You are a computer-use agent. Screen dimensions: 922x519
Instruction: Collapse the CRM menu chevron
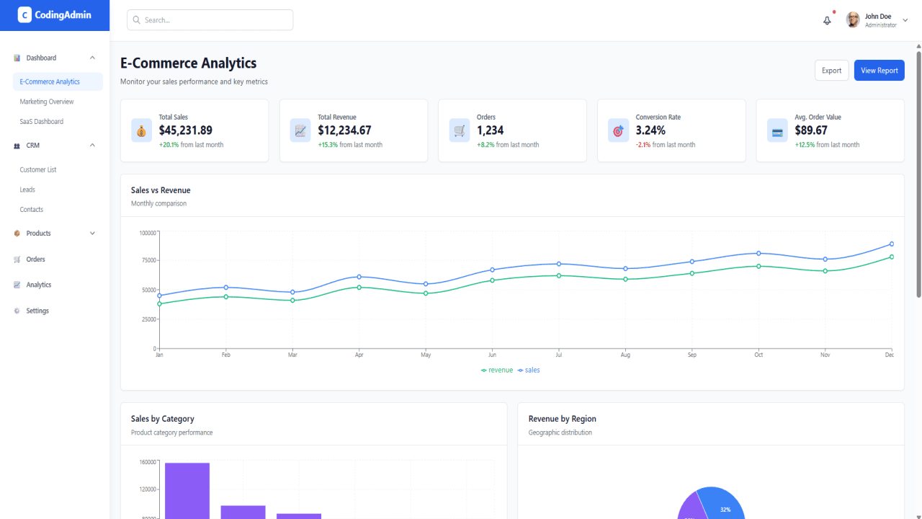[x=92, y=146]
